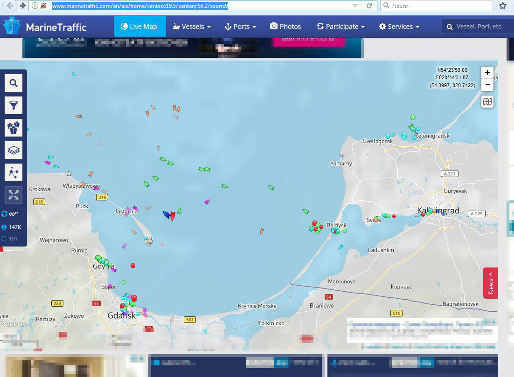The height and width of the screenshot is (377, 514).
Task: Toggle the auto-refresh infinity control
Action: [x=10, y=214]
